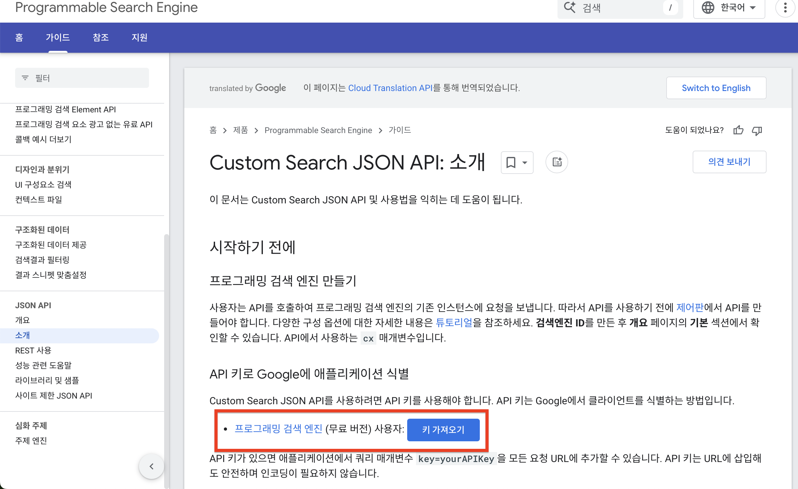
Task: Open the three-dot more options menu
Action: coord(785,8)
